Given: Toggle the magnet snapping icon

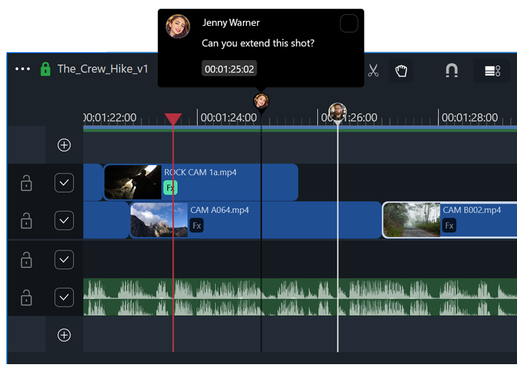Looking at the screenshot, I should coord(452,70).
